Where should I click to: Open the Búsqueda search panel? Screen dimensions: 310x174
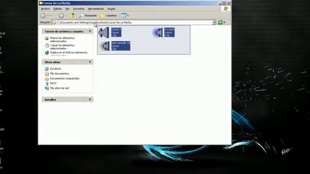point(88,15)
